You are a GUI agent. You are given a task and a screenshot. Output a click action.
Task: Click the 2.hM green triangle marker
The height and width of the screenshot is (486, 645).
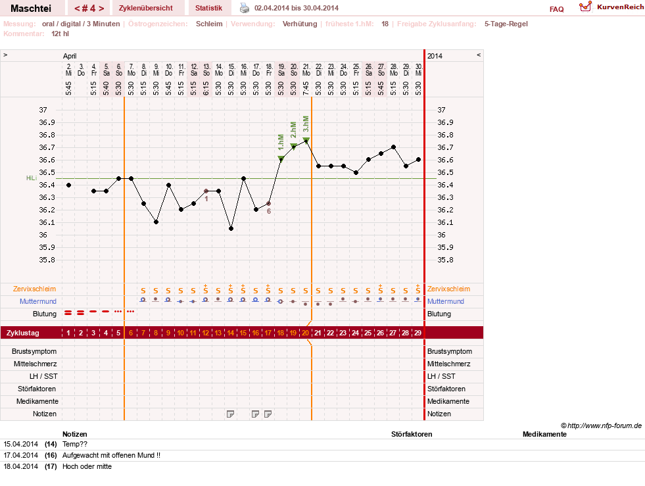click(x=293, y=146)
